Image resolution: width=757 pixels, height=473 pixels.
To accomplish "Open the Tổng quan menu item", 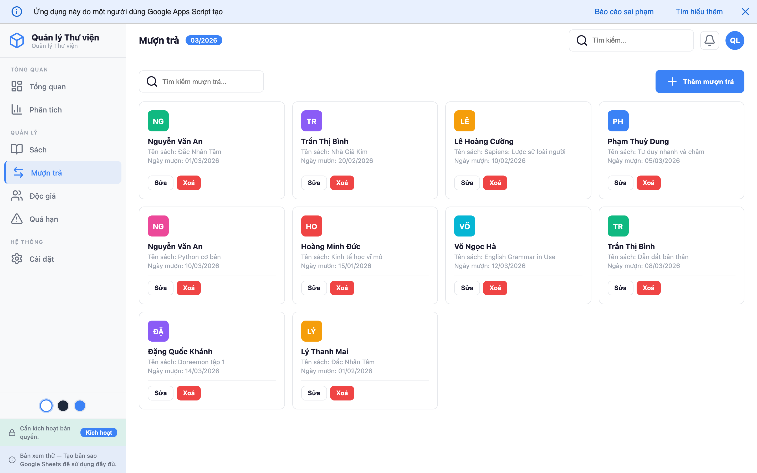I will pos(48,87).
